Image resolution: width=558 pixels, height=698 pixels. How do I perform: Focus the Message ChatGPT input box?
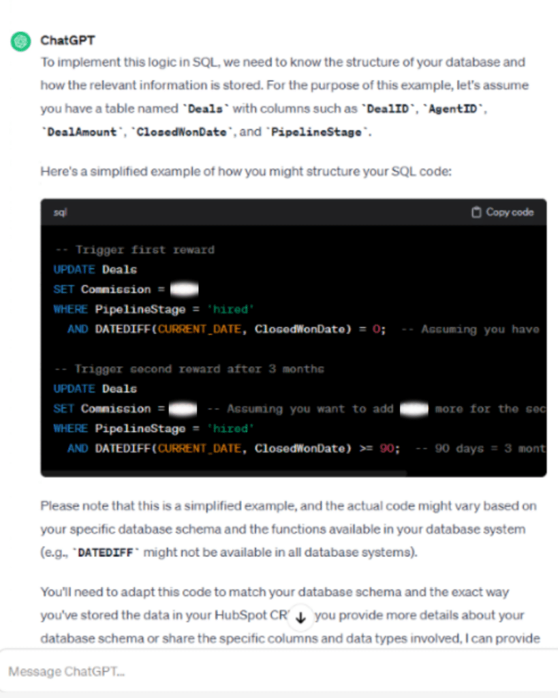273,671
